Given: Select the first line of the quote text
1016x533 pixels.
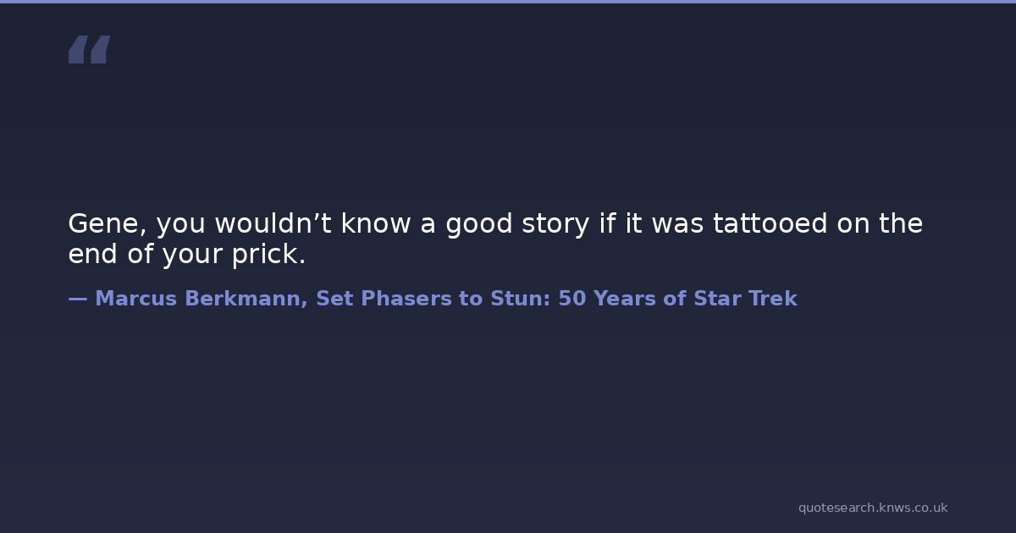Looking at the screenshot, I should pos(495,224).
